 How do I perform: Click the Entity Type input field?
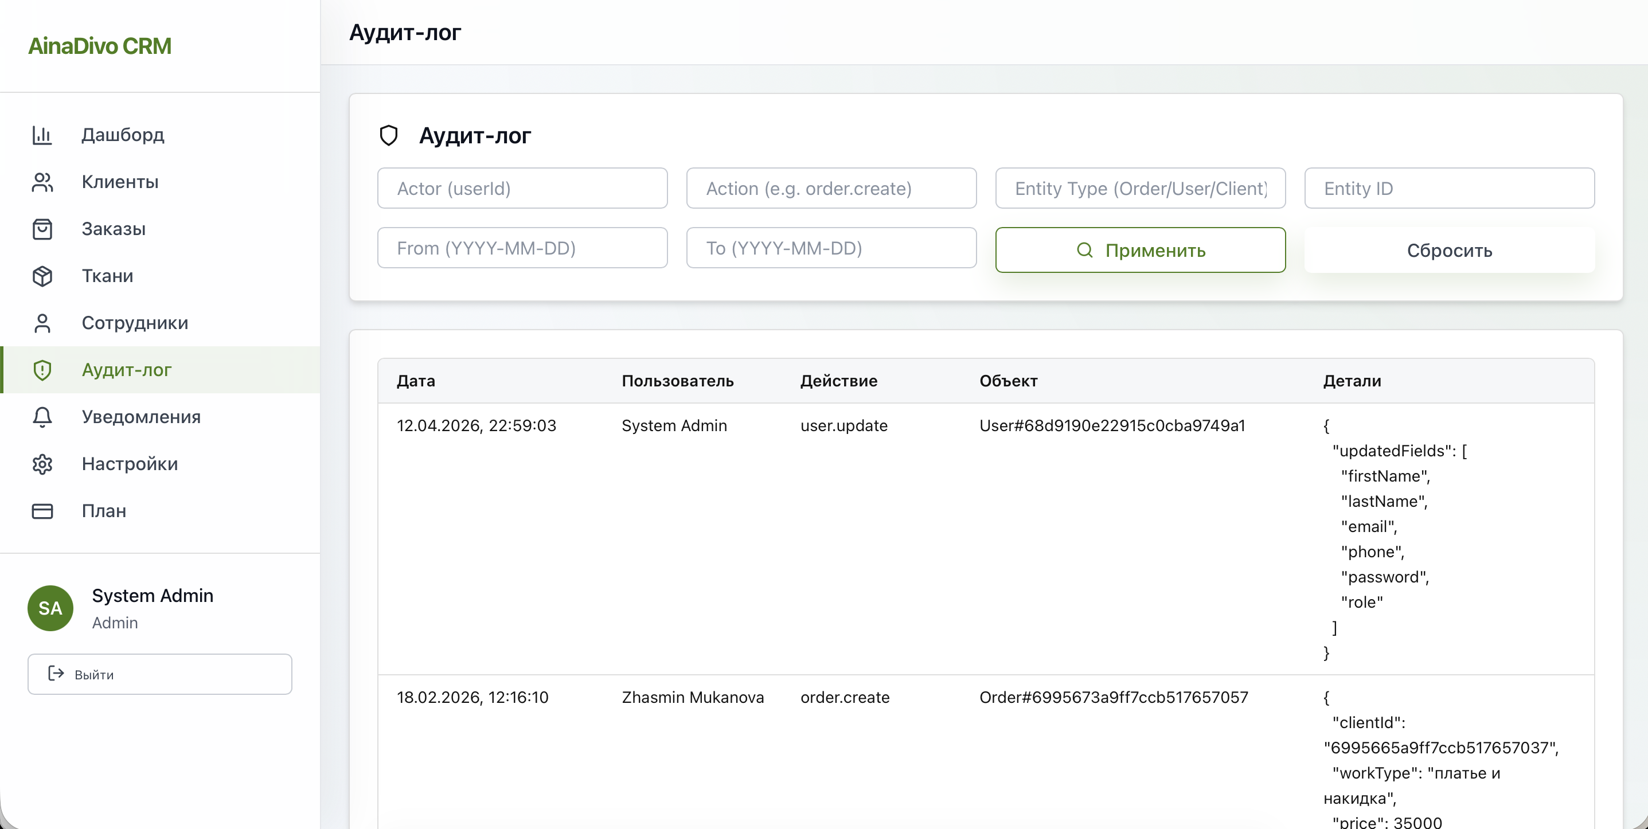point(1140,188)
